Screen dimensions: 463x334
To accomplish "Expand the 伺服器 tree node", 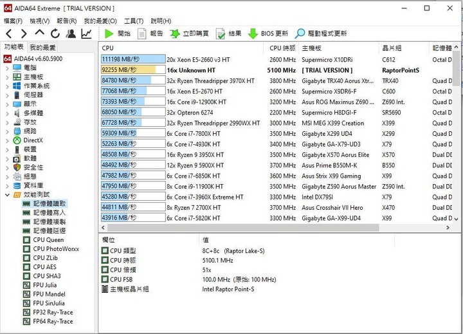I will (x=7, y=95).
